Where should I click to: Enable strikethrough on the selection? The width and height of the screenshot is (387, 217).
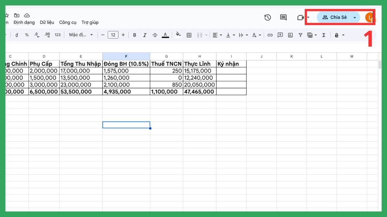tap(155, 35)
